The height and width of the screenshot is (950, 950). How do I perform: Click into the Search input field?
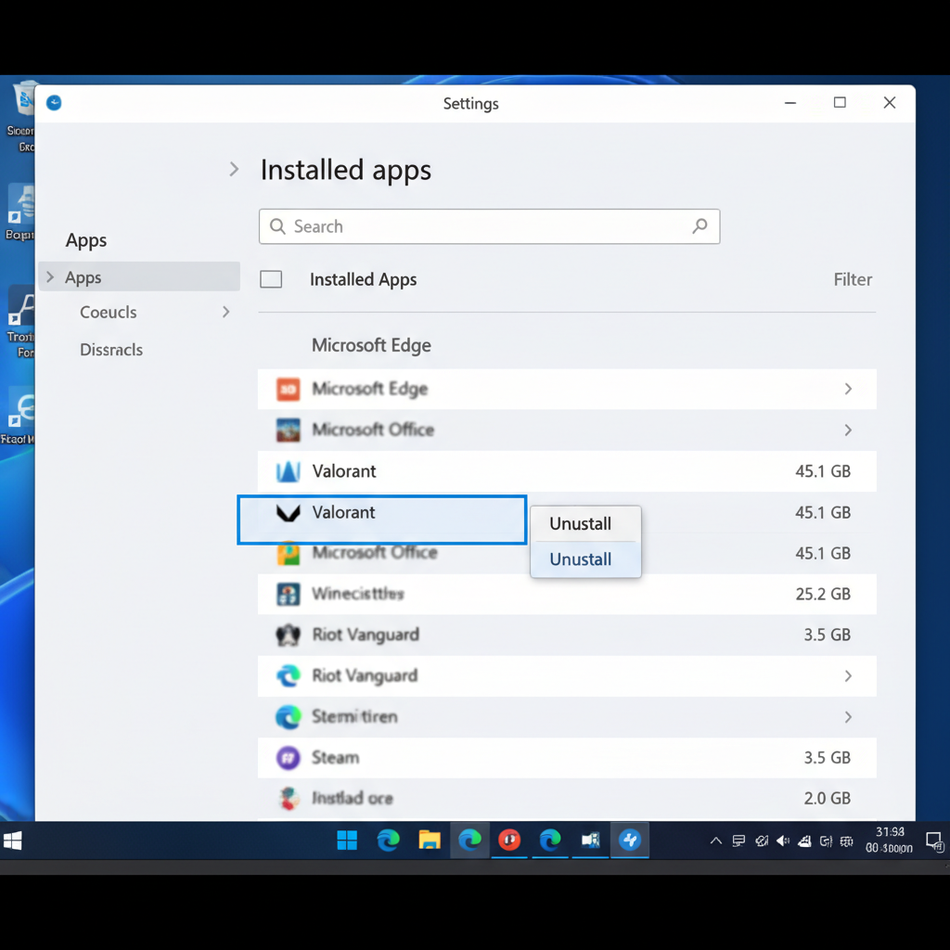pyautogui.click(x=482, y=226)
